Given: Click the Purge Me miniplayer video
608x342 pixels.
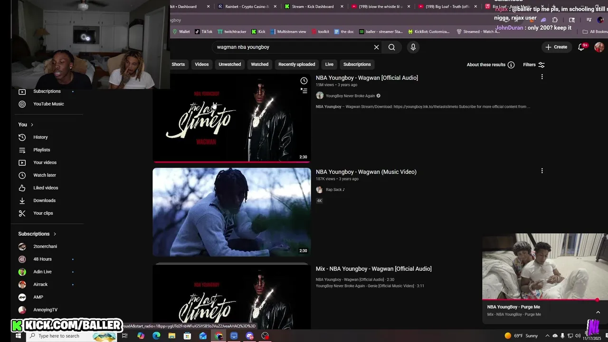Looking at the screenshot, I should (x=544, y=266).
